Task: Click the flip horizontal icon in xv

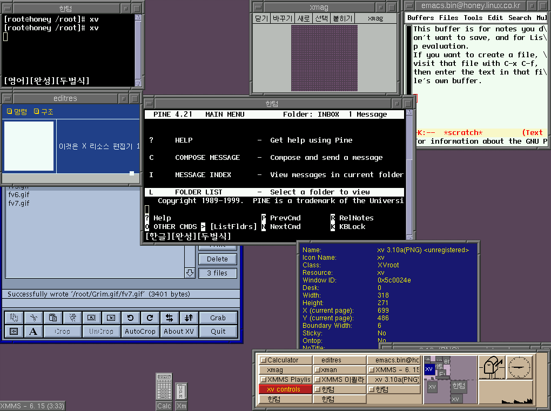Action: [x=169, y=318]
